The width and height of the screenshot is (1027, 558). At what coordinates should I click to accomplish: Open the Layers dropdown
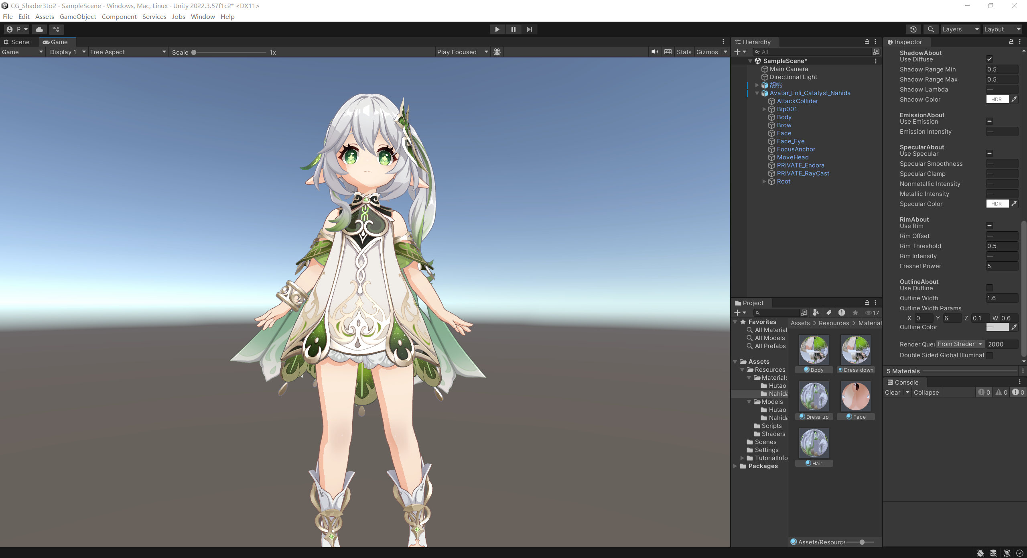[960, 29]
